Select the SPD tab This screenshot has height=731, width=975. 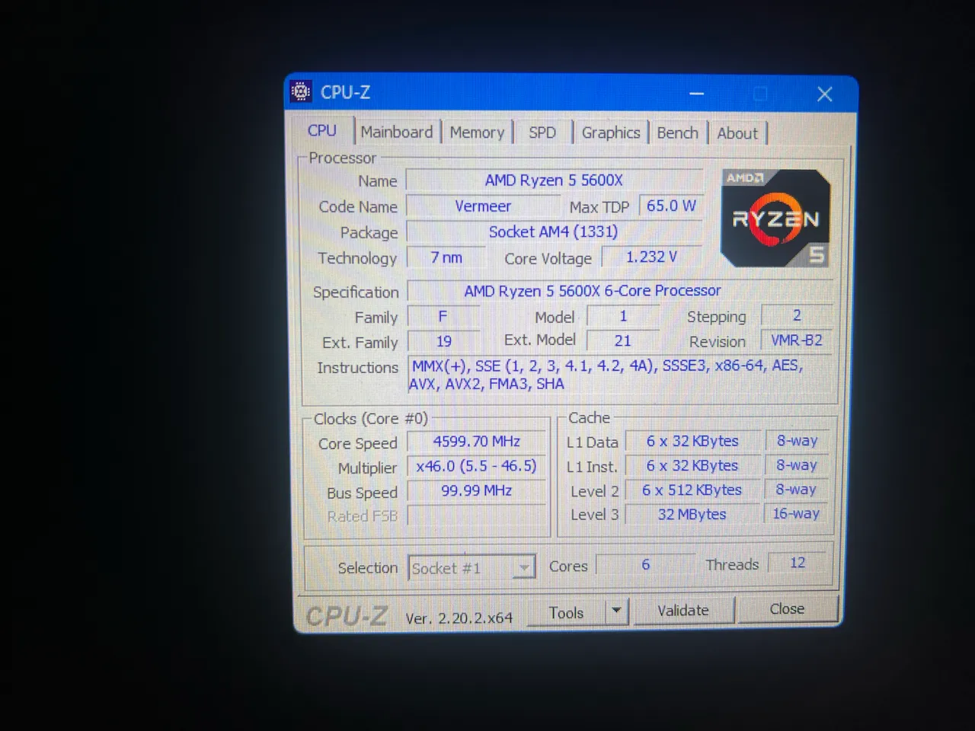[x=542, y=132]
